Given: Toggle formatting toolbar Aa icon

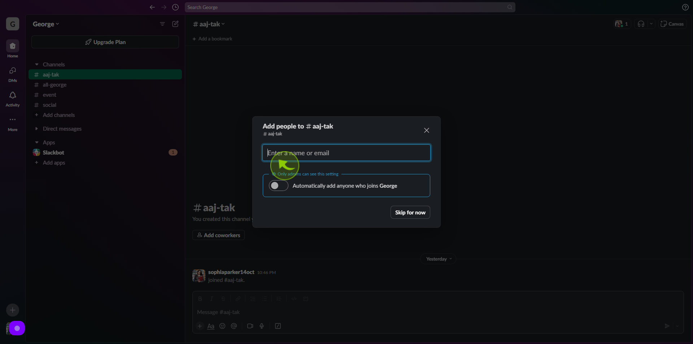Looking at the screenshot, I should 211,326.
